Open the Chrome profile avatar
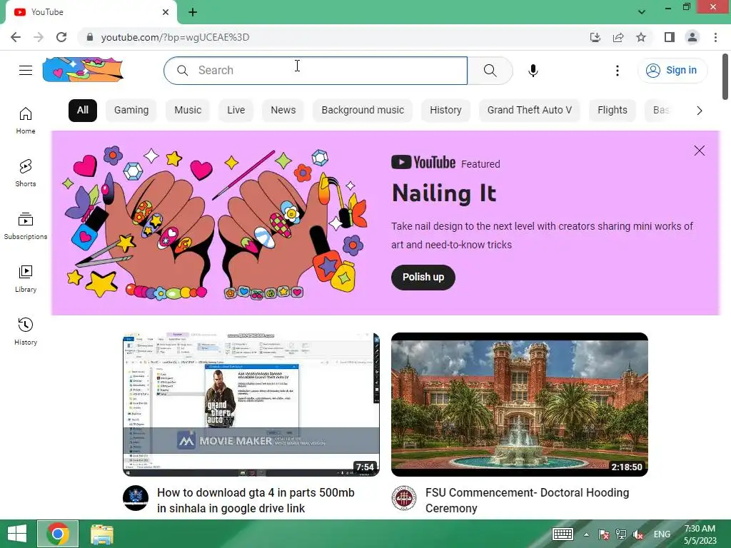Screen dimensions: 731x548 pyautogui.click(x=692, y=37)
